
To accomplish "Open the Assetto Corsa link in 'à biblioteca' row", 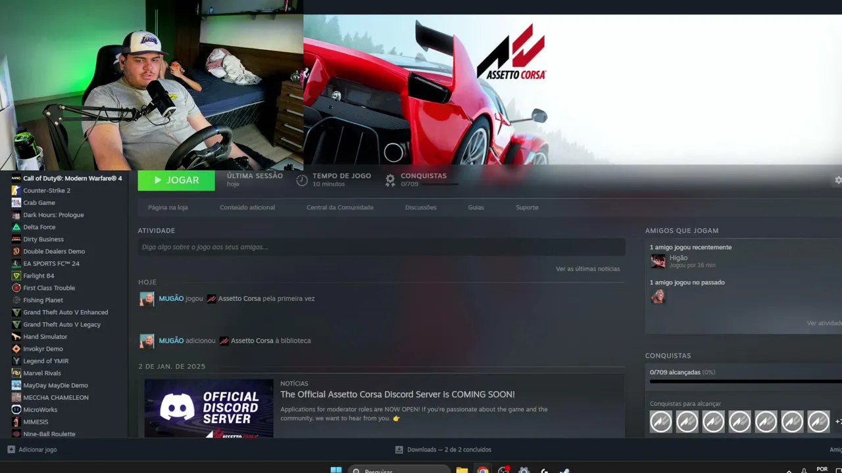I will pos(252,341).
